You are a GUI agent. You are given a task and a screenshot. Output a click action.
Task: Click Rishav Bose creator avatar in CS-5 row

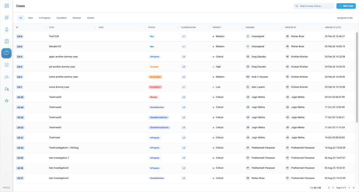(287, 47)
